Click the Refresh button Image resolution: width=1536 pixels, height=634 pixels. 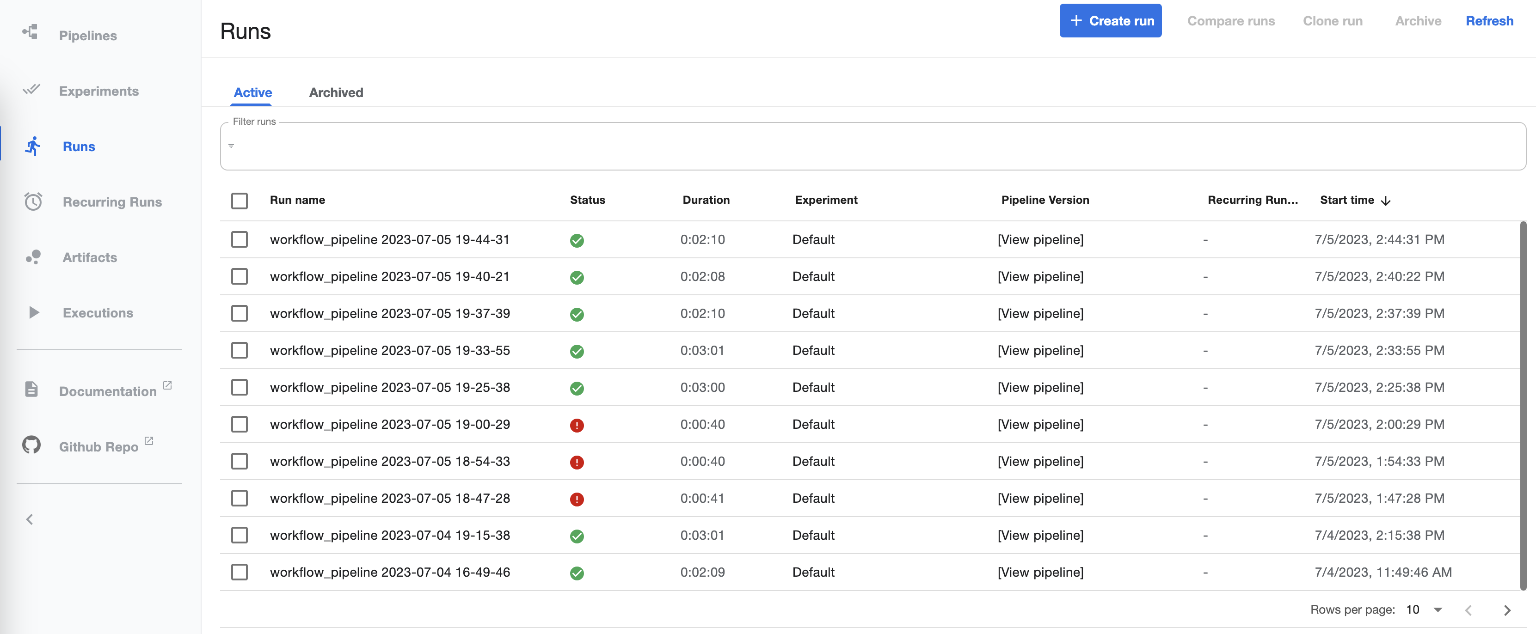pyautogui.click(x=1489, y=19)
